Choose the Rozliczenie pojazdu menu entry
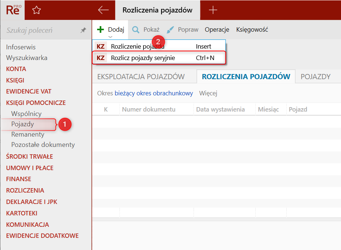 (159, 46)
